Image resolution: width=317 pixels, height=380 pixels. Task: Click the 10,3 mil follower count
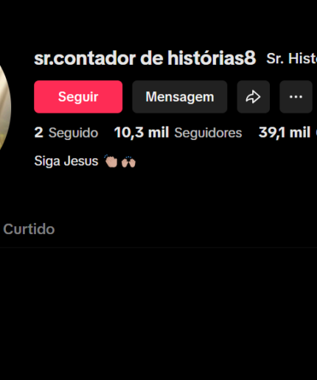[x=142, y=133]
